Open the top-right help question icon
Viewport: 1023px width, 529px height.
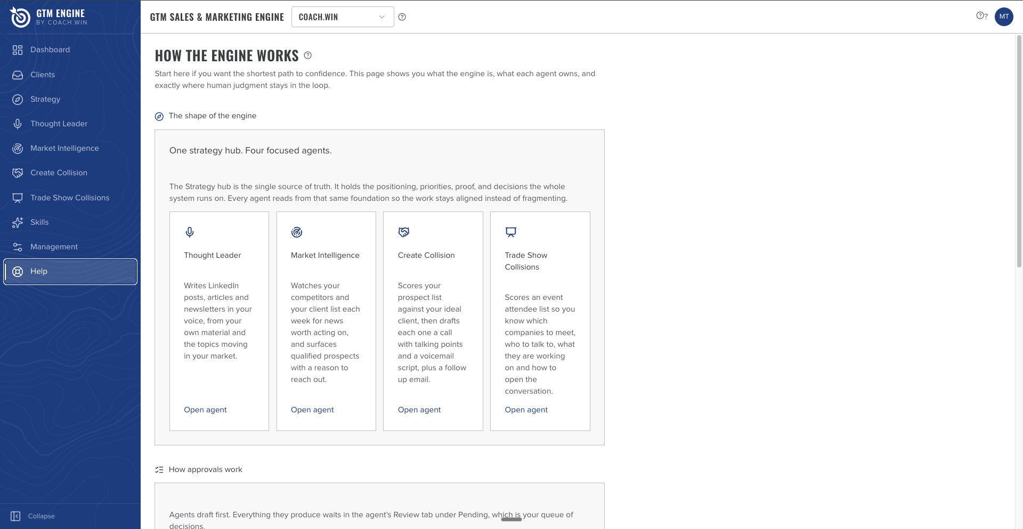pyautogui.click(x=981, y=16)
